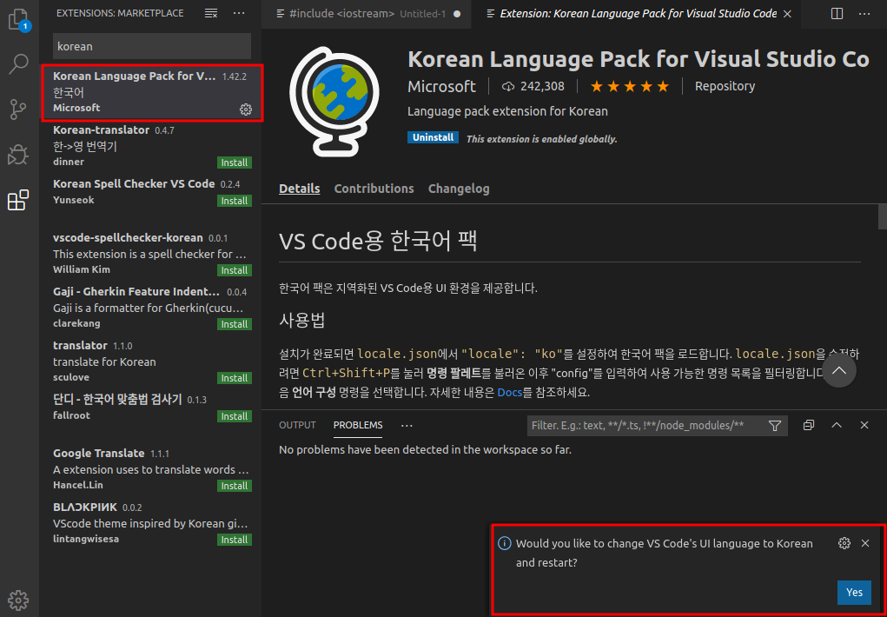Viewport: 887px width, 617px height.
Task: Collapse all problems in panel
Action: (x=809, y=425)
